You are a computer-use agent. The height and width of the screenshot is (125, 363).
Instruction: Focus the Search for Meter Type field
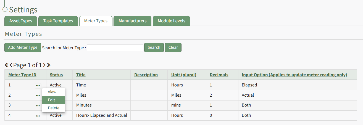tap(115, 48)
